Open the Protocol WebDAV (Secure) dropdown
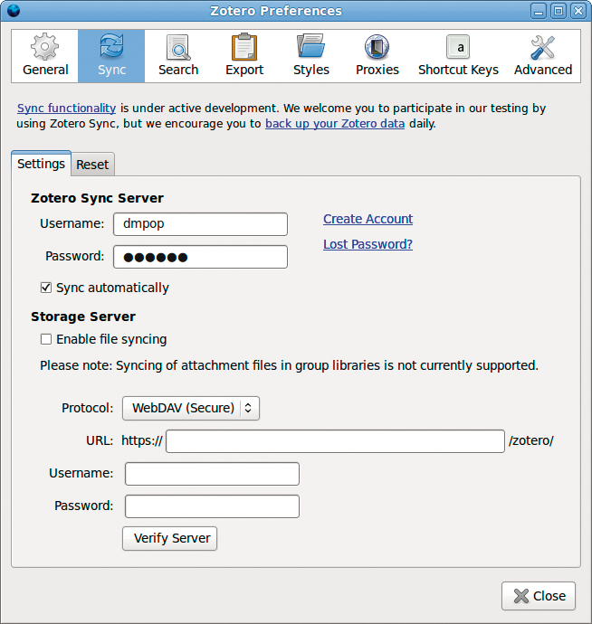The height and width of the screenshot is (624, 592). [191, 408]
